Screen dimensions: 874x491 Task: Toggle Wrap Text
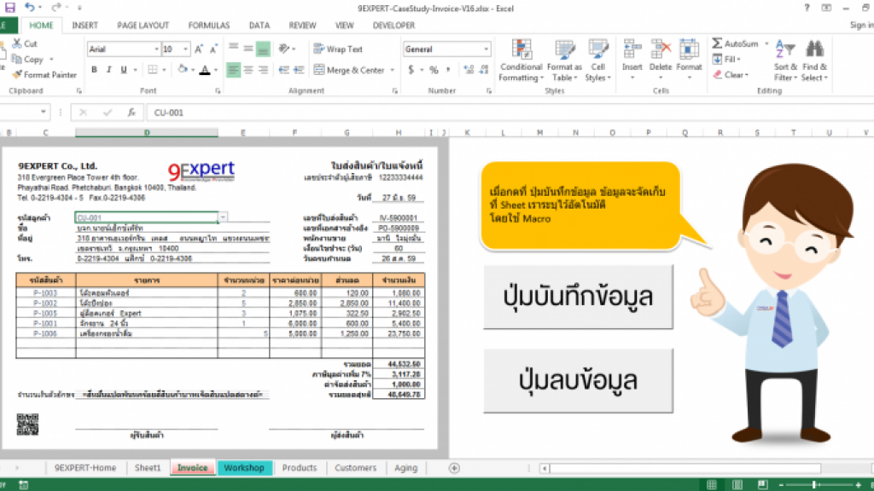tap(338, 49)
